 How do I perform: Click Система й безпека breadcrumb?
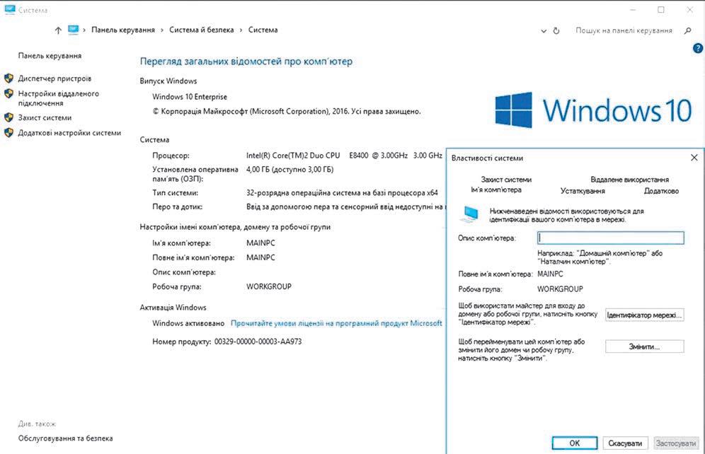coord(202,30)
